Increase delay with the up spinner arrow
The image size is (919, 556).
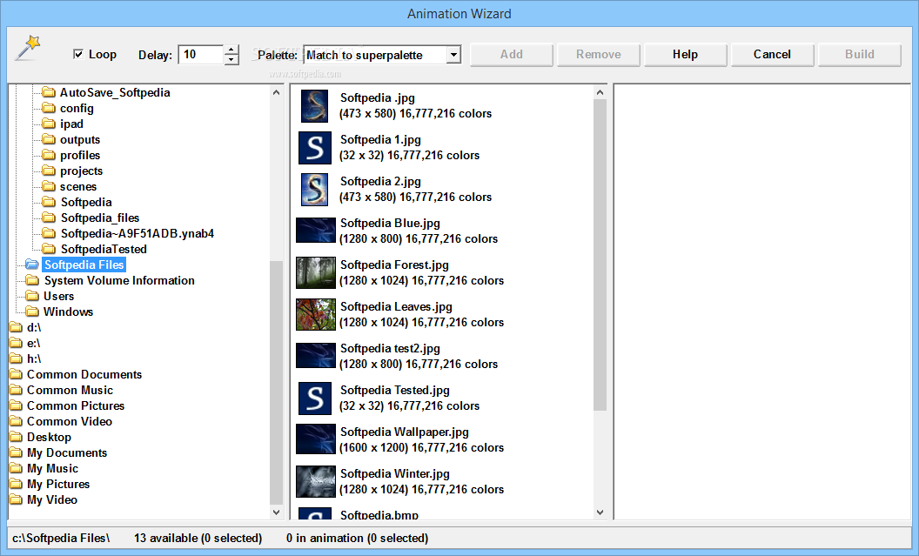[x=231, y=50]
